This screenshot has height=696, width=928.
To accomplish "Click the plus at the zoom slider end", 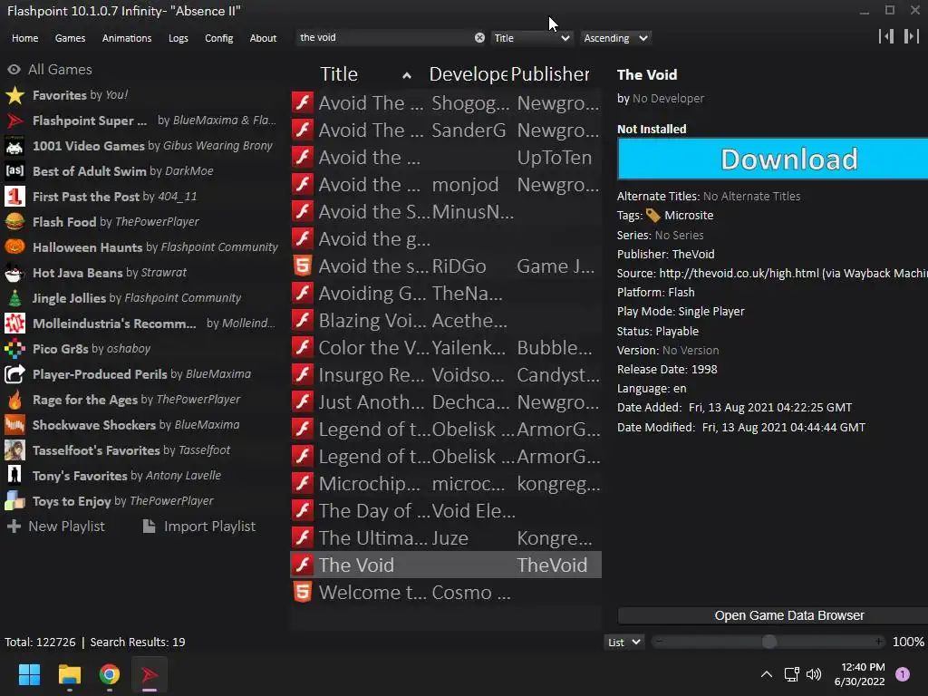I will (879, 642).
